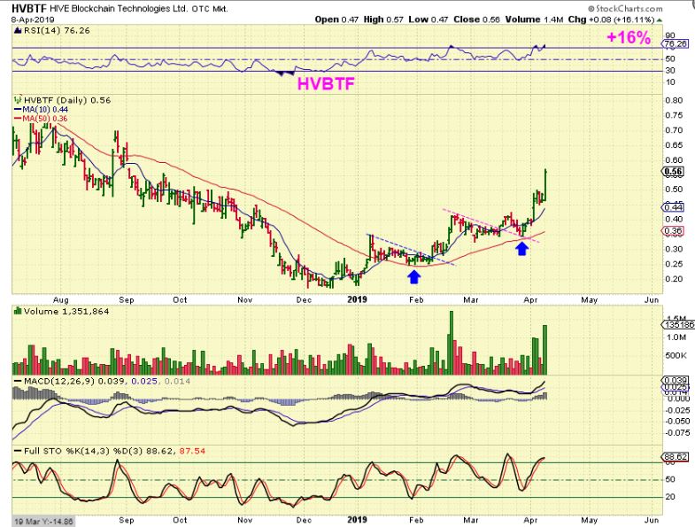
Task: Click the 0.44 MA(10) price axis tag
Action: click(674, 207)
